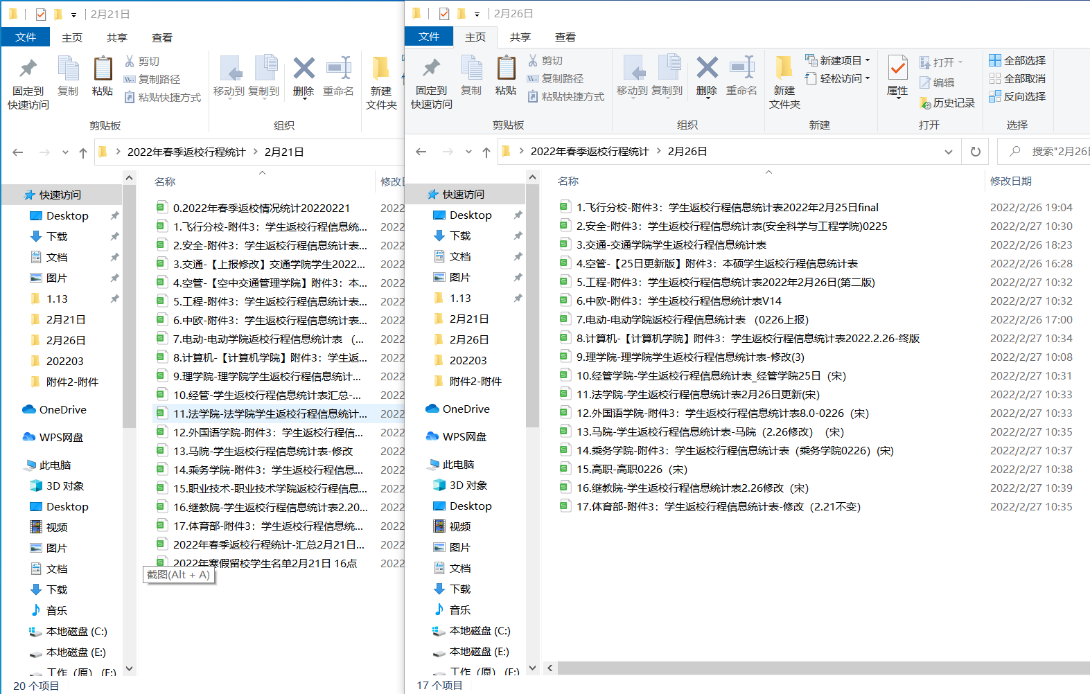
Task: Switch to the View (查看) tab in right window
Action: coord(565,37)
